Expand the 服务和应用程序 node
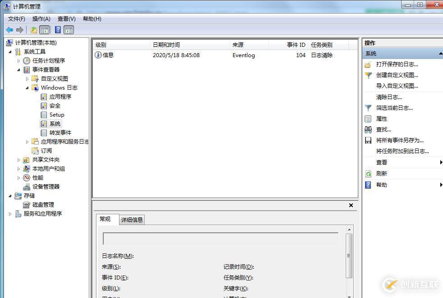Viewport: 443px width, 298px height. tap(10, 214)
